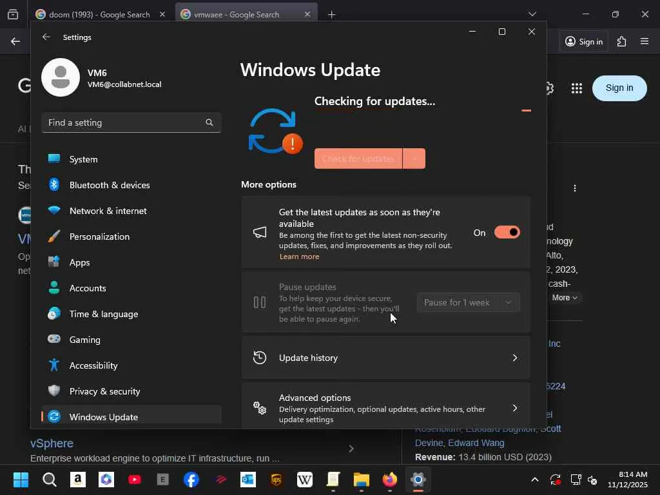Open Pause for 1 week dropdown
The image size is (660, 495).
click(468, 302)
